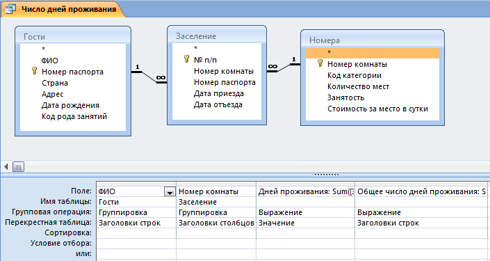This screenshot has height=261, width=490.
Task: Switch to the Число дней проживания tab
Action: pos(68,9)
